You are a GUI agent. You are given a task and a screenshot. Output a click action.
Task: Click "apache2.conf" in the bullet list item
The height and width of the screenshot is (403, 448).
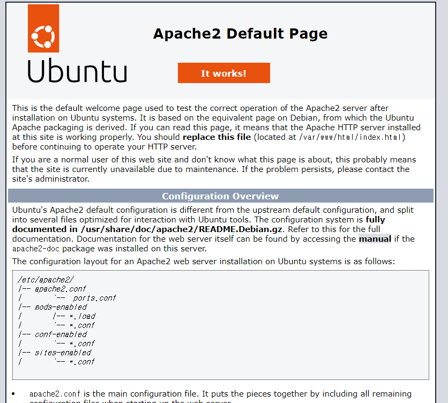point(55,394)
